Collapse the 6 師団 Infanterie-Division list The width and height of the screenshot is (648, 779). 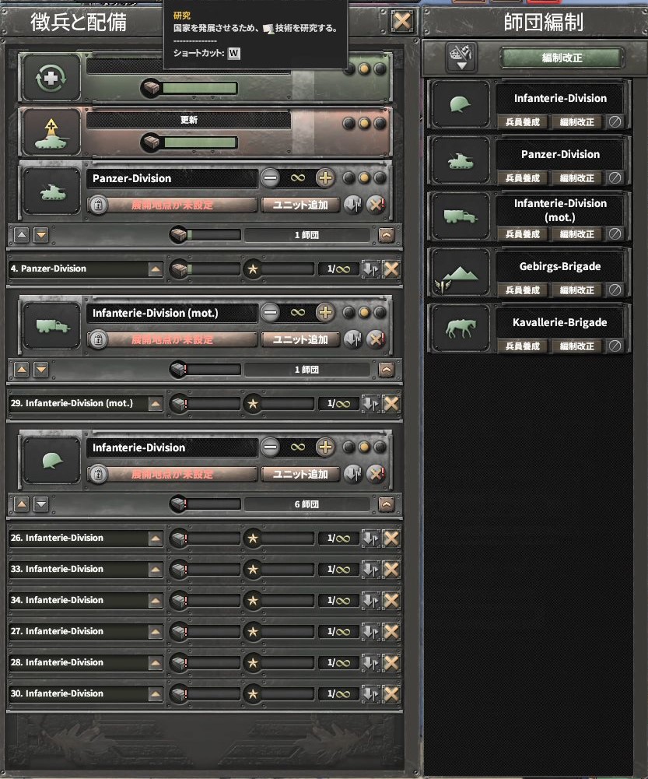387,504
